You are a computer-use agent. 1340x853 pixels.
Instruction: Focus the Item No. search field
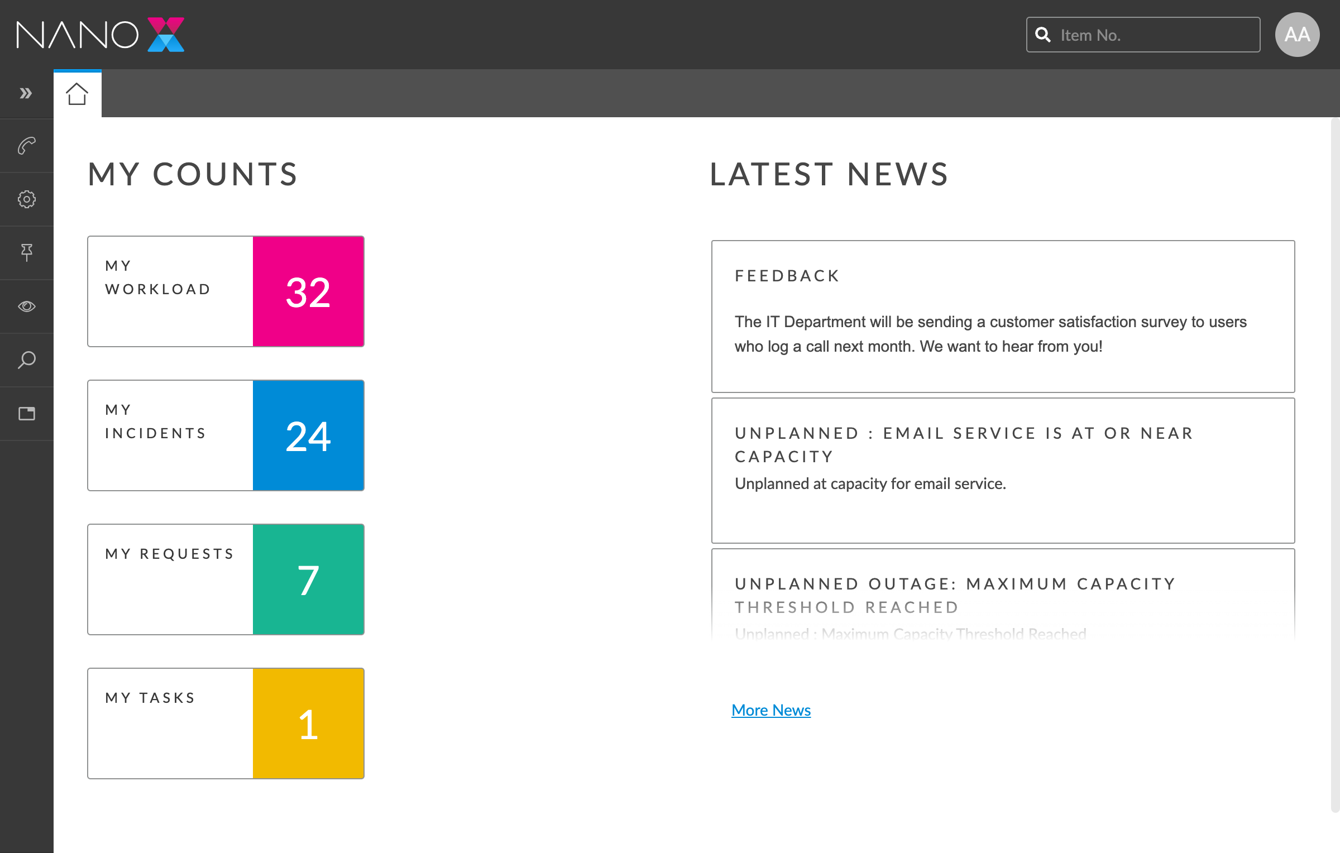pos(1143,35)
